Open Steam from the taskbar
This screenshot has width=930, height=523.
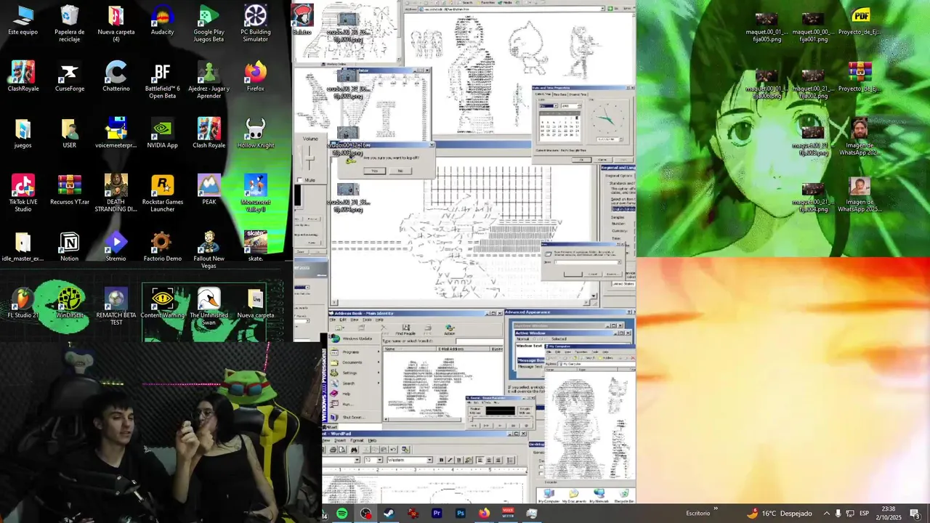tap(389, 514)
